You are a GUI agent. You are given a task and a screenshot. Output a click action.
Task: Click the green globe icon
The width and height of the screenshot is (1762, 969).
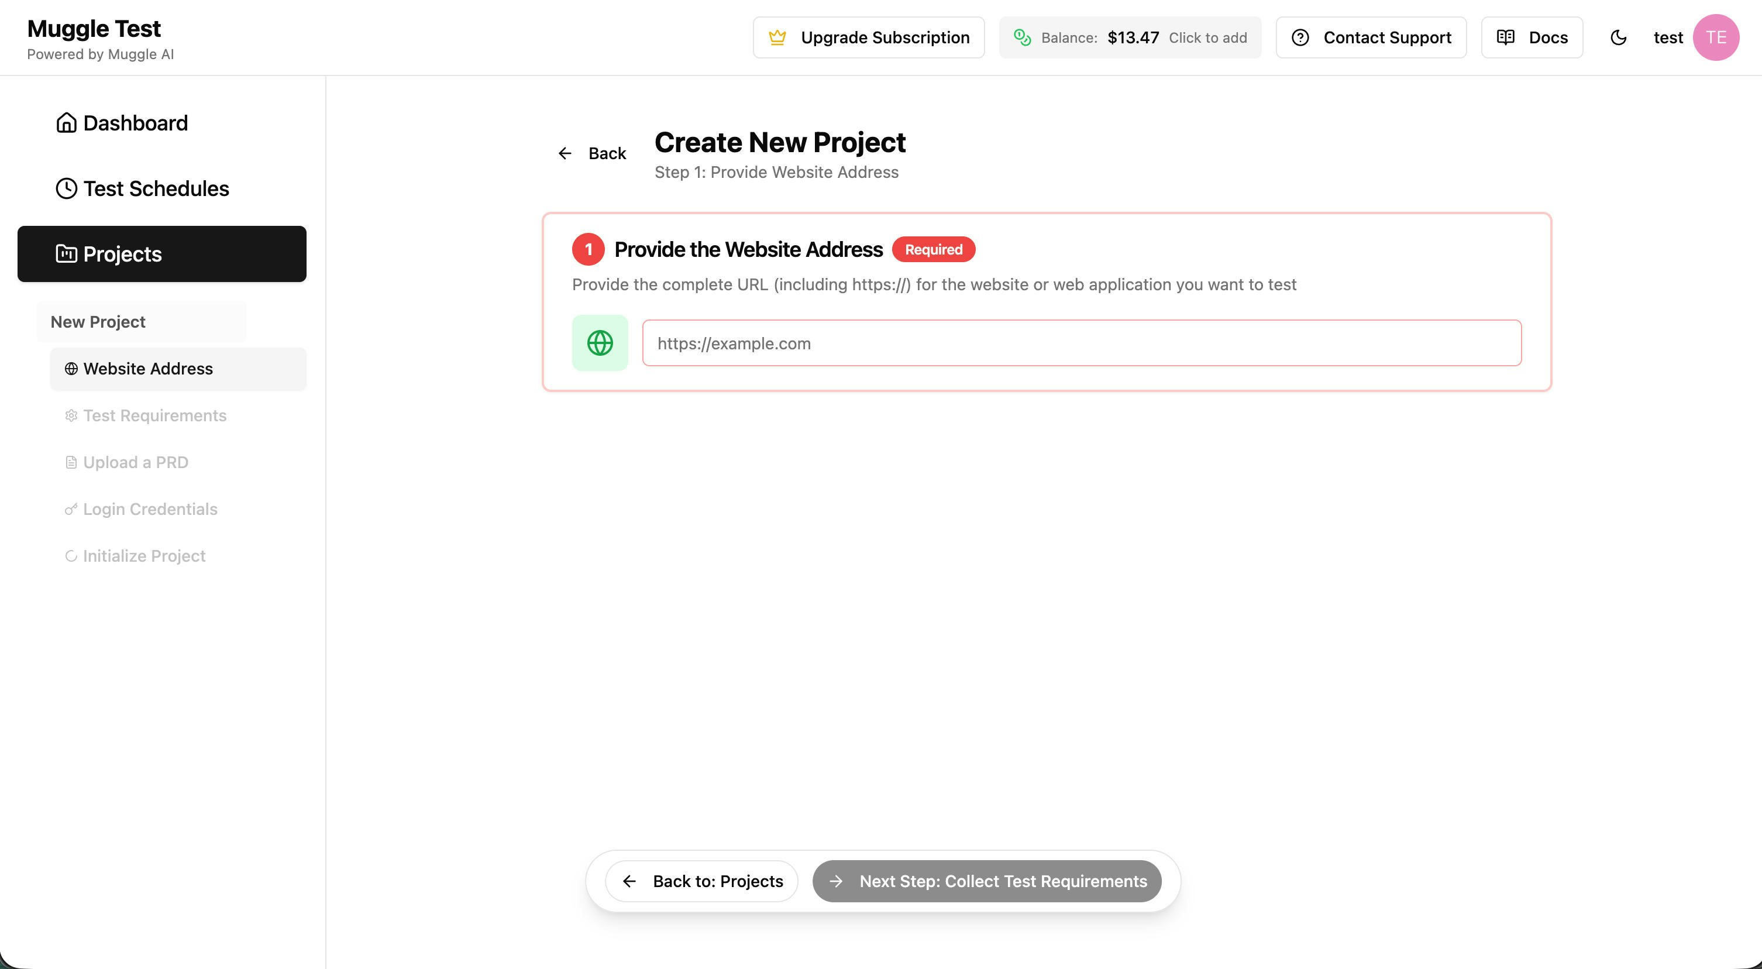600,343
